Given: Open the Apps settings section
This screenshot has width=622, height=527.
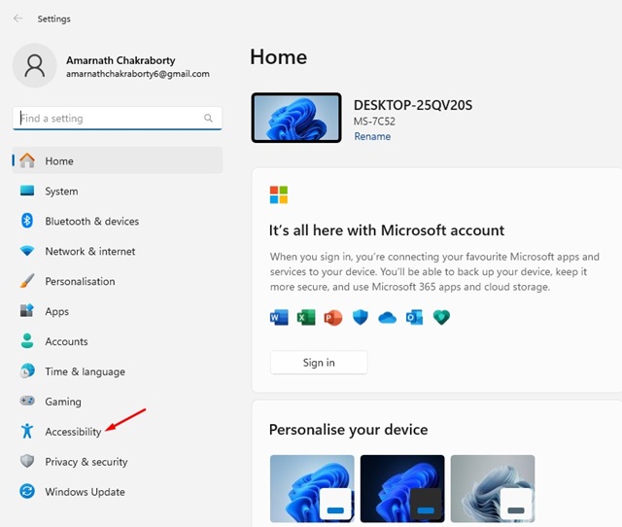Looking at the screenshot, I should (118, 311).
